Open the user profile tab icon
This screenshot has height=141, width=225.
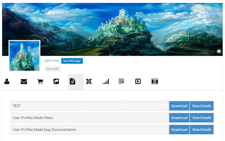point(7,81)
